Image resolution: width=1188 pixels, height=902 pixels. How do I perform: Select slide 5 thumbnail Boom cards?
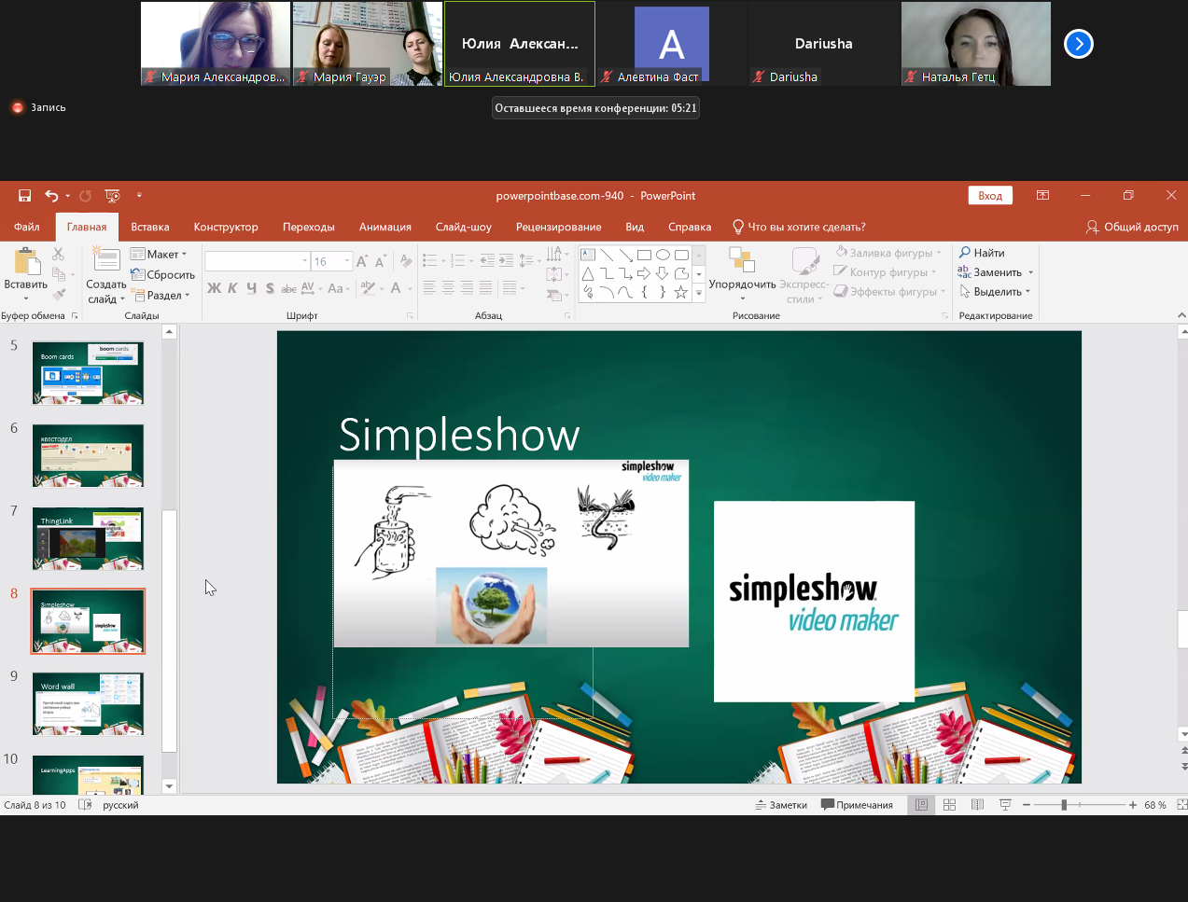[88, 373]
